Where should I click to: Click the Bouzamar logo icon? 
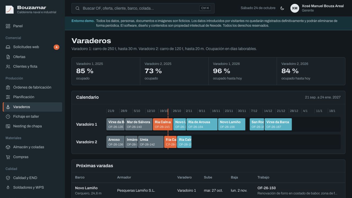click(10, 10)
